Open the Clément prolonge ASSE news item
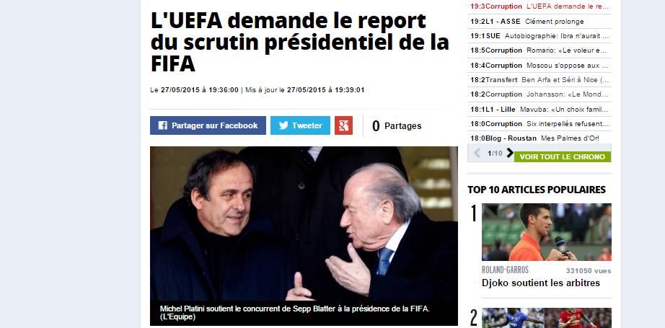The width and height of the screenshot is (665, 328). click(x=540, y=22)
